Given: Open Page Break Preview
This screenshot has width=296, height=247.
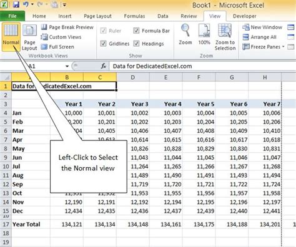Looking at the screenshot, I should pyautogui.click(x=67, y=27).
